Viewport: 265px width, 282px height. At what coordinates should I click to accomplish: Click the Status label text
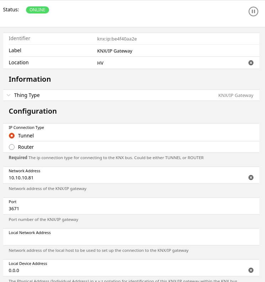(x=11, y=10)
